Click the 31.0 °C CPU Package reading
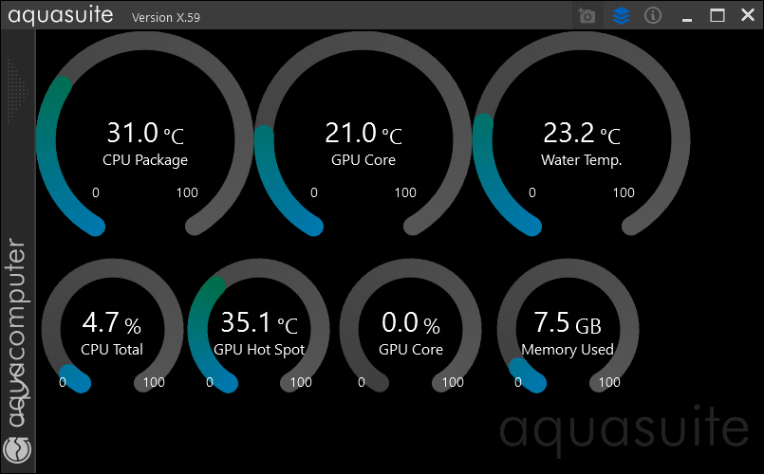Screen dimensions: 764x474 (x=144, y=134)
